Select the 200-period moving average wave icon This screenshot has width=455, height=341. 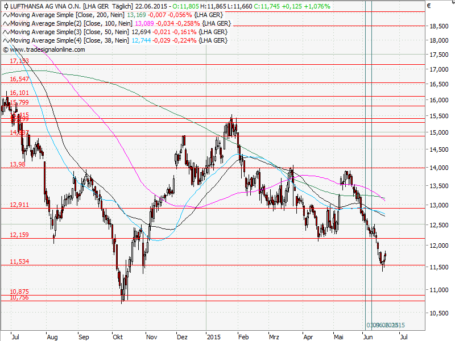click(6, 15)
